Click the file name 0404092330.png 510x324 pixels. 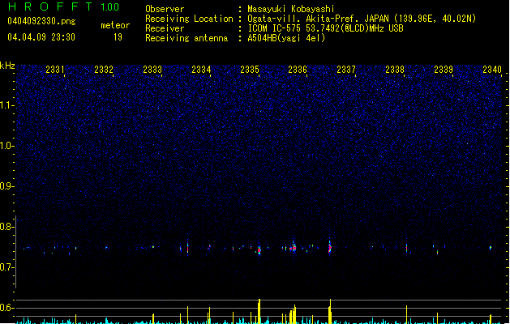[41, 21]
